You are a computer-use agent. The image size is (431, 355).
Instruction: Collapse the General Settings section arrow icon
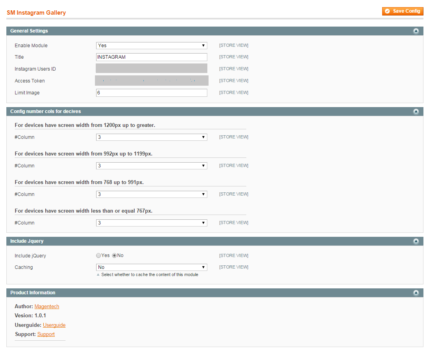(x=416, y=31)
